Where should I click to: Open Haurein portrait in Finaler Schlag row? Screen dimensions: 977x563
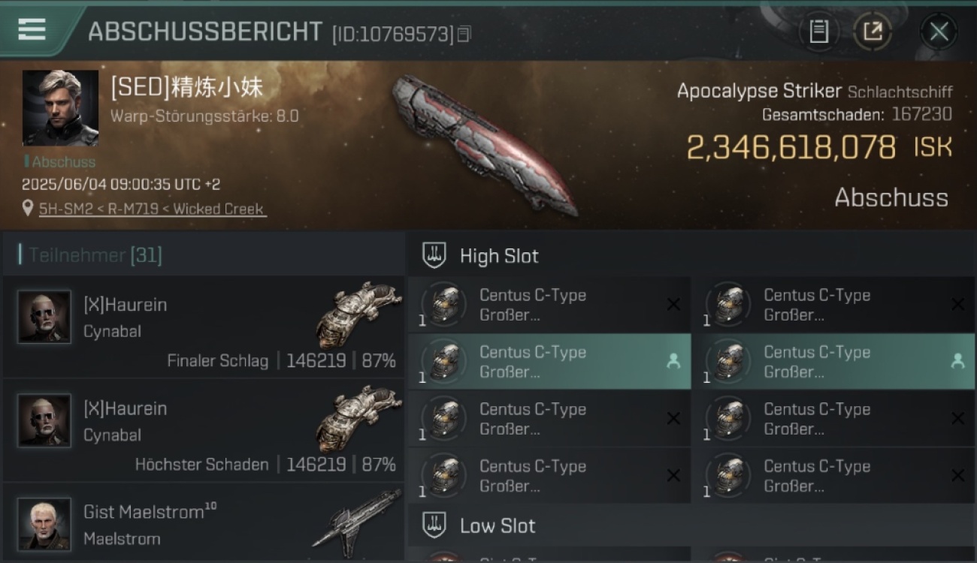point(44,317)
